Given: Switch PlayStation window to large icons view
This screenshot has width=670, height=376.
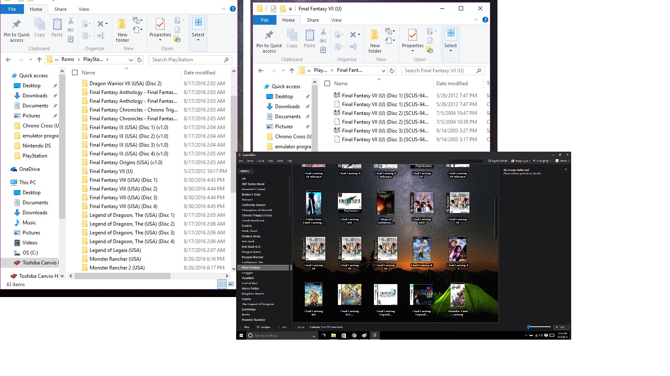Looking at the screenshot, I should tap(231, 284).
